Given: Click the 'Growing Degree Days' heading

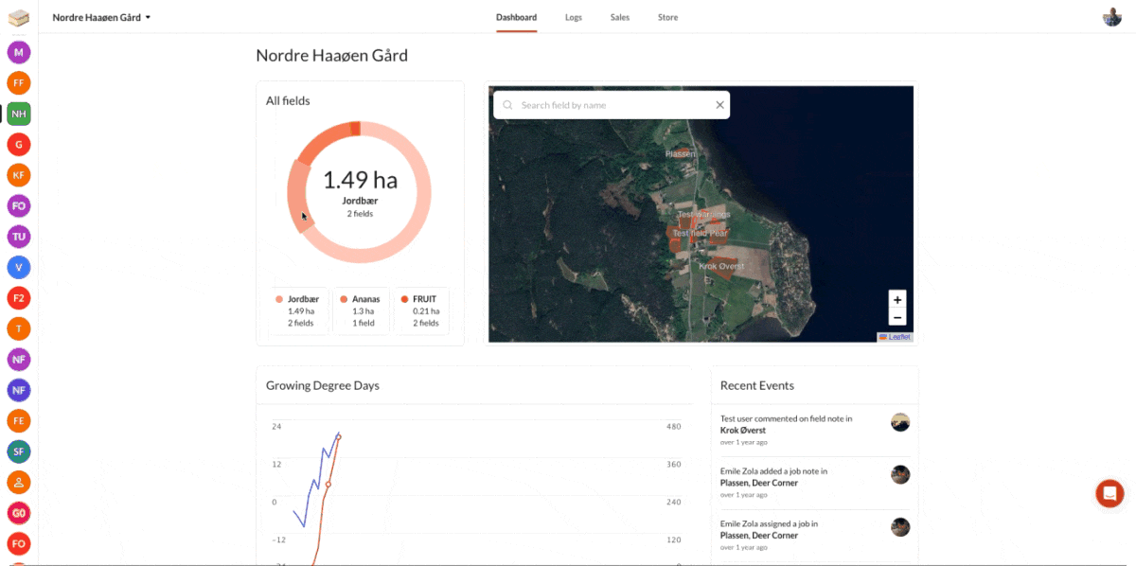Looking at the screenshot, I should (x=323, y=385).
